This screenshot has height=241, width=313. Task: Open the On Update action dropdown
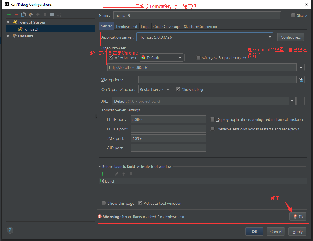coord(168,89)
